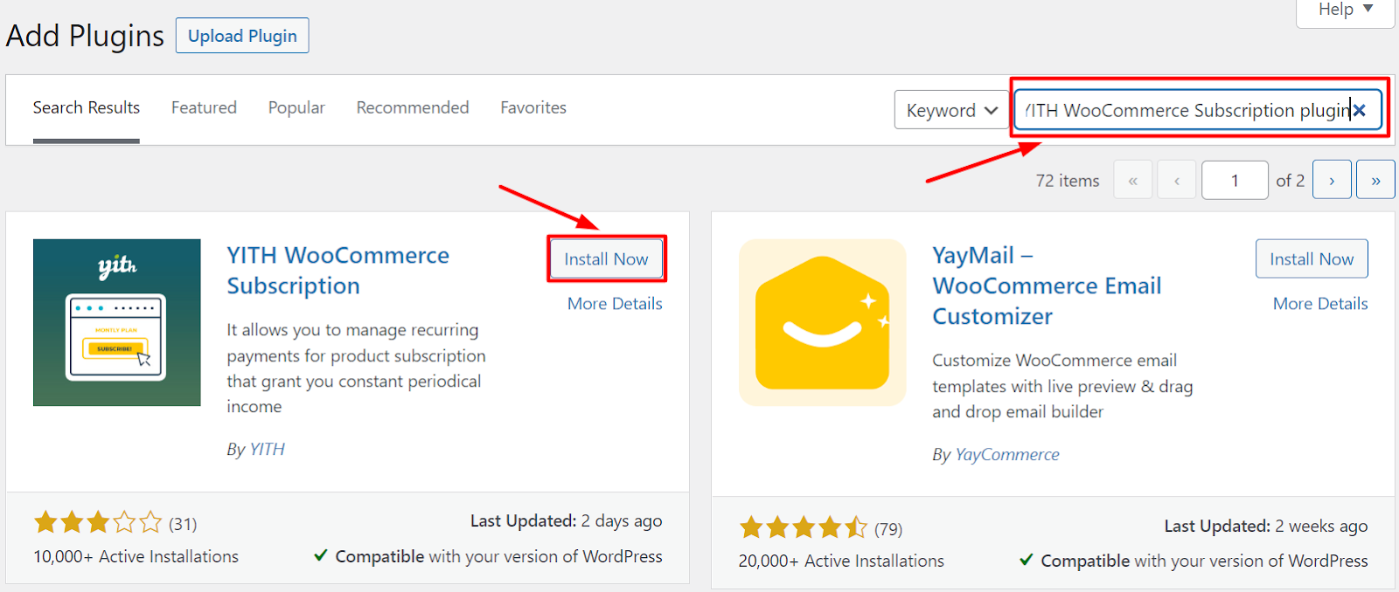Install YITH WooCommerce Subscription now
This screenshot has height=592, width=1399.
606,259
